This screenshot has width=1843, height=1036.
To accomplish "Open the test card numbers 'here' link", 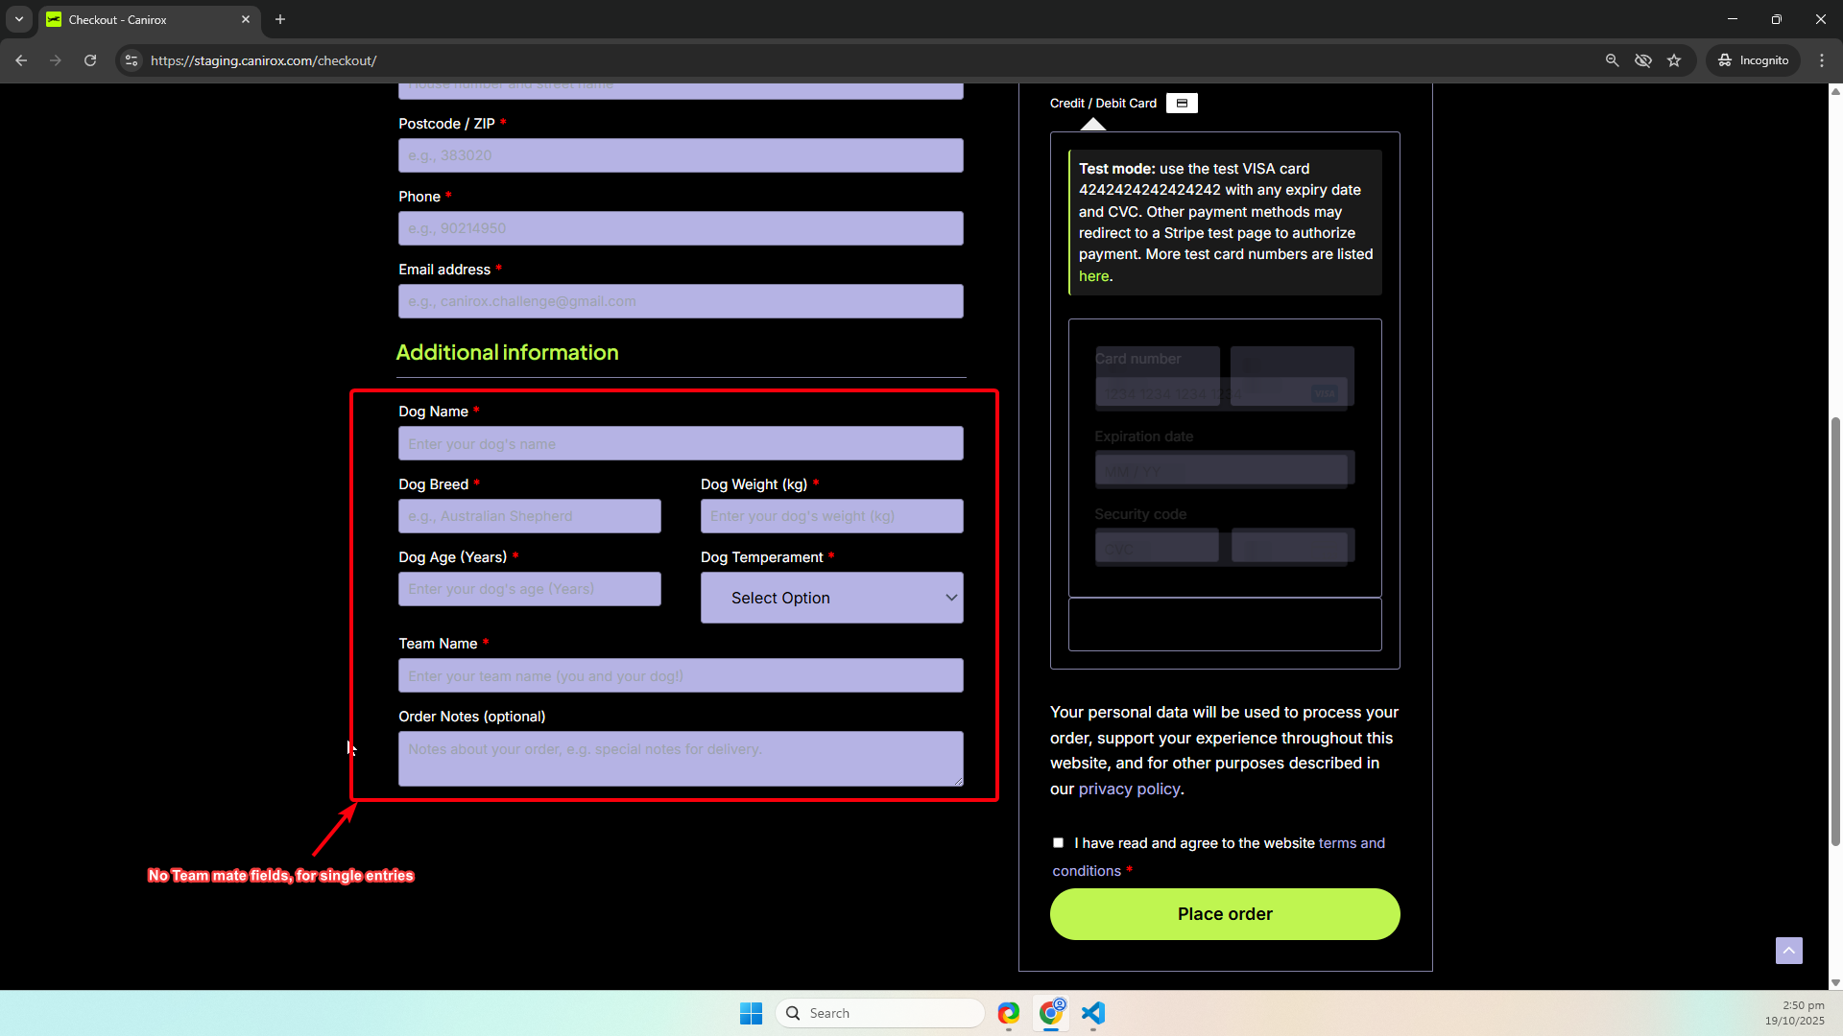I will (1093, 276).
